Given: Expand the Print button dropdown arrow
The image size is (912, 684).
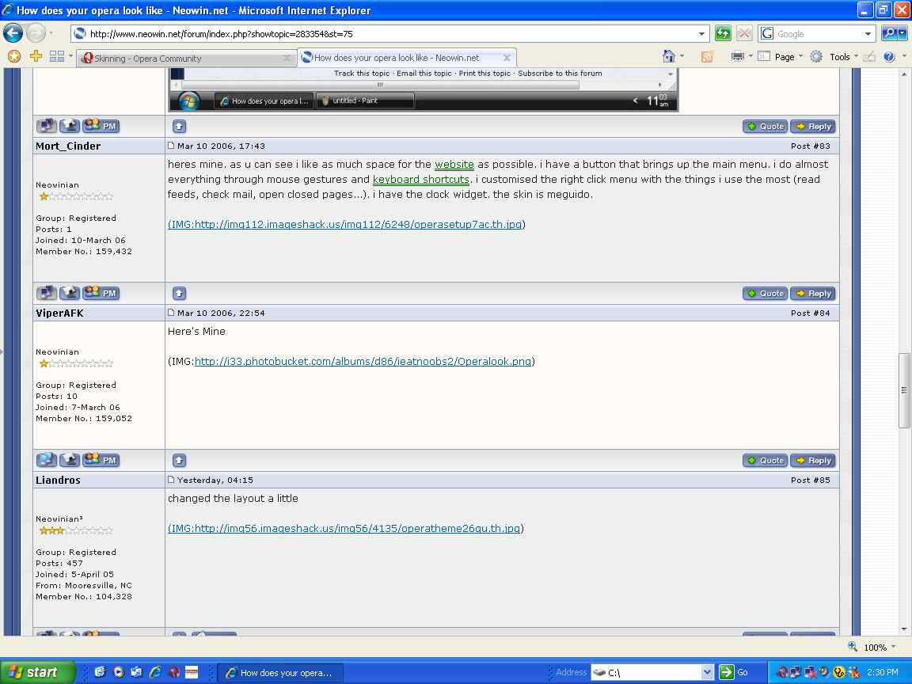Looking at the screenshot, I should (750, 56).
